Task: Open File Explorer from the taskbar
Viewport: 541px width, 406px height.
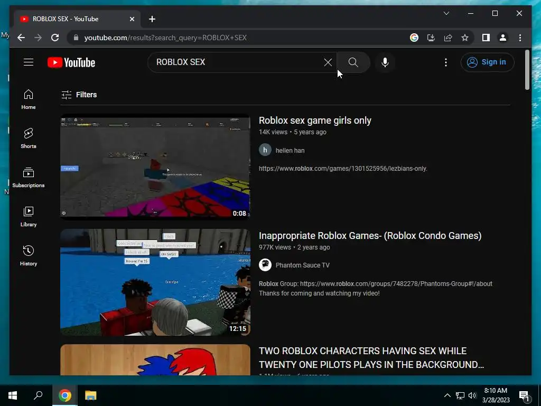Action: pos(91,395)
